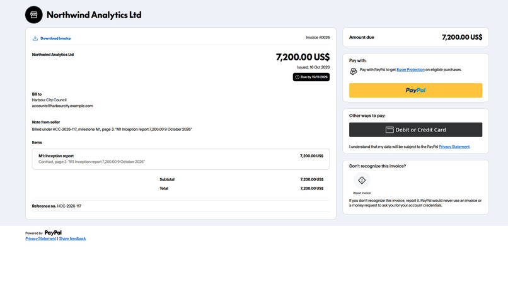
Task: Click the Subtotal 7,200.00 US$ value
Action: [311, 179]
